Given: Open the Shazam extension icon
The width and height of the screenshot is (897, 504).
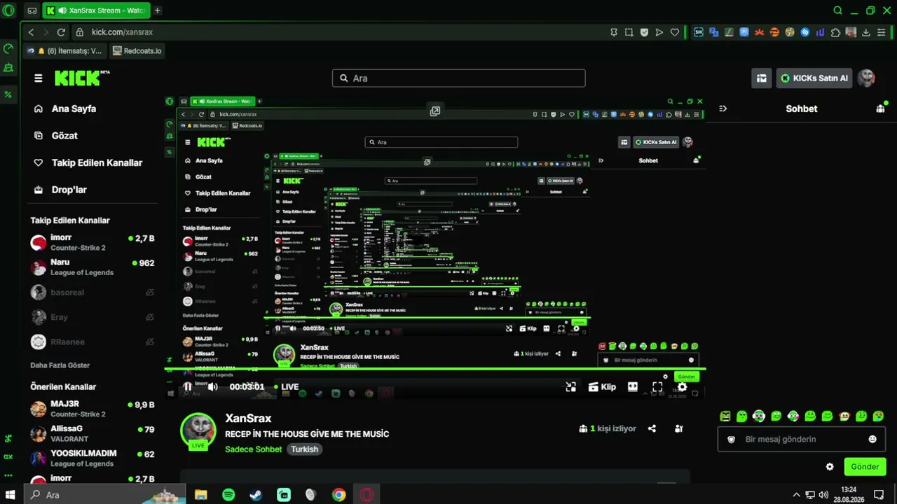Looking at the screenshot, I should [804, 32].
